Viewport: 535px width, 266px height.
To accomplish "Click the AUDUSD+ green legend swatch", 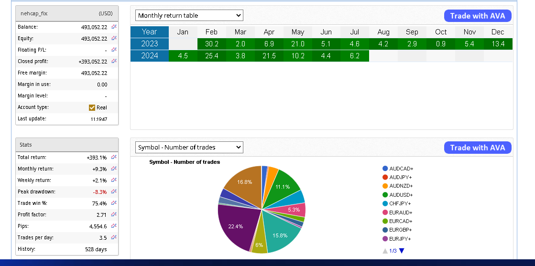I will (385, 195).
